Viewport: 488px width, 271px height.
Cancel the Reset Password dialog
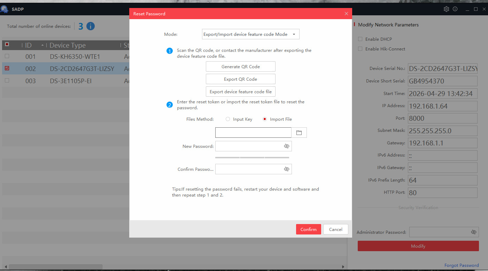coord(336,229)
